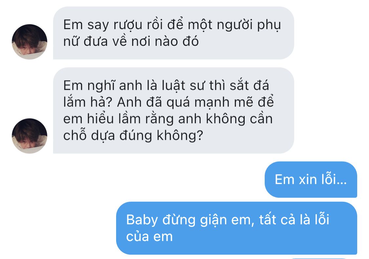Select the gray bubble starting "Em nghĩ anh"
The image size is (369, 259).
(174, 110)
